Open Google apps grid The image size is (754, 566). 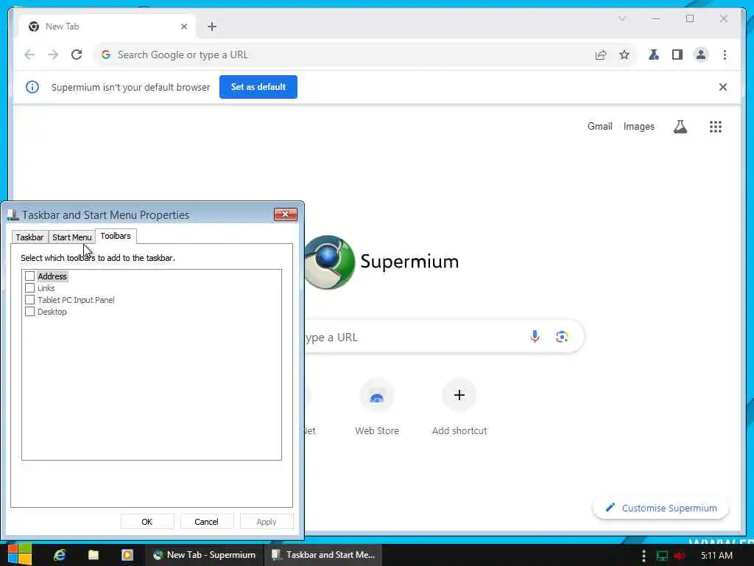pyautogui.click(x=716, y=127)
